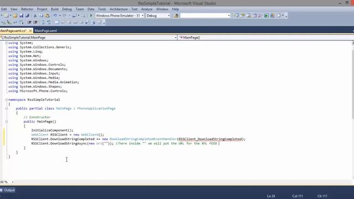The image size is (354, 199).
Task: Click the PhoneApplicationPage base class text
Action: (x=96, y=108)
